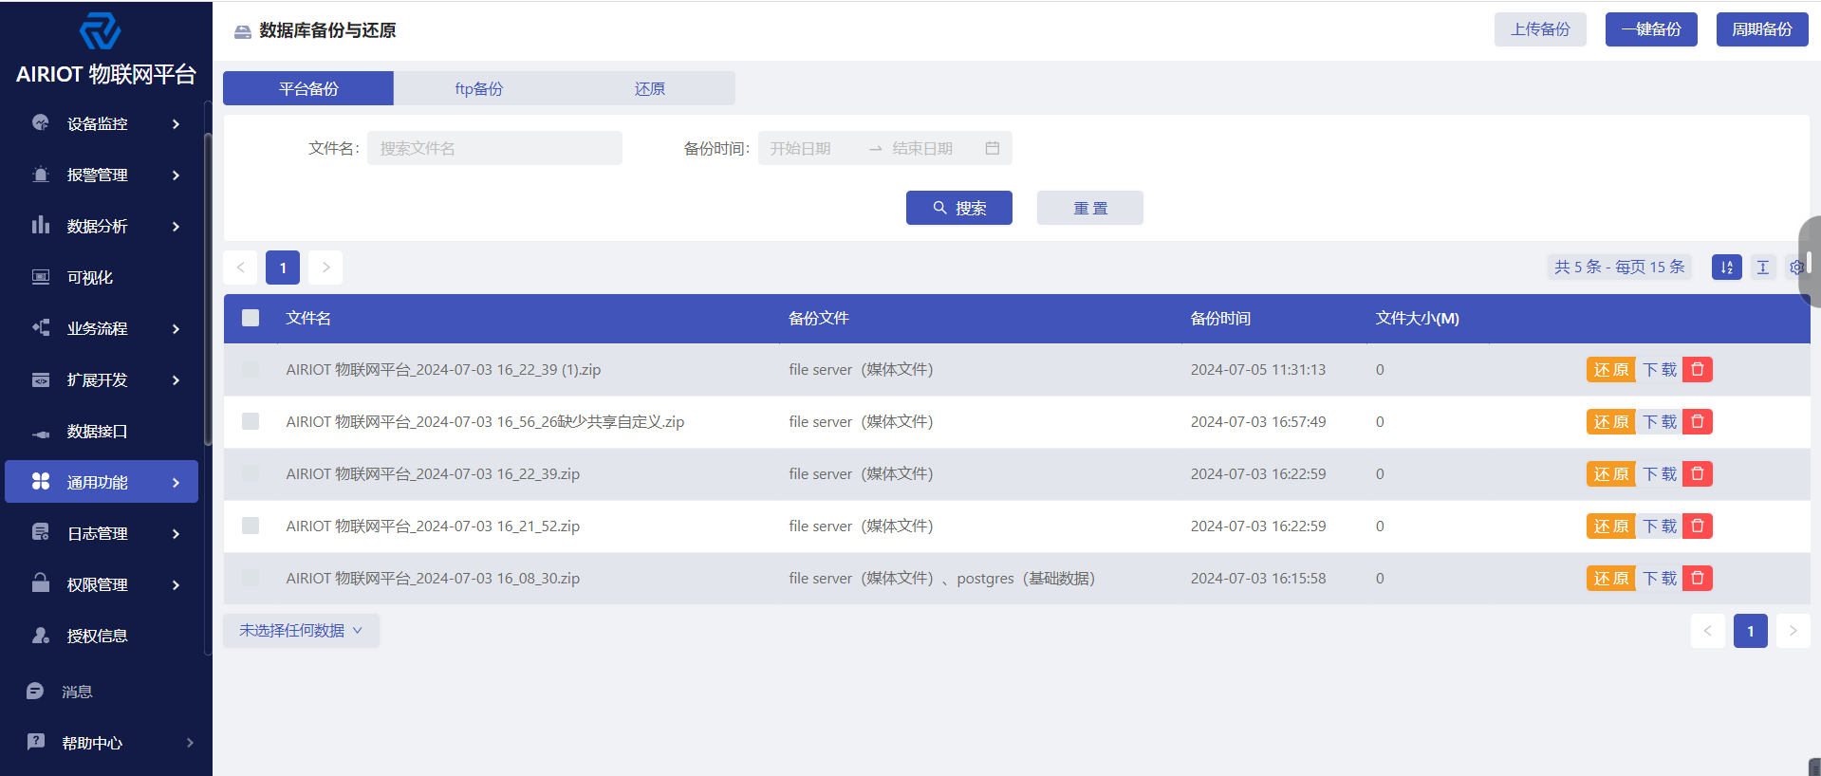Download backup 16_22_39 (1).zip
Viewport: 1821px width, 776px height.
[1660, 369]
